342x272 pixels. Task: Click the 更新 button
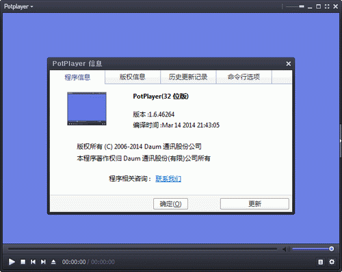pyautogui.click(x=254, y=203)
